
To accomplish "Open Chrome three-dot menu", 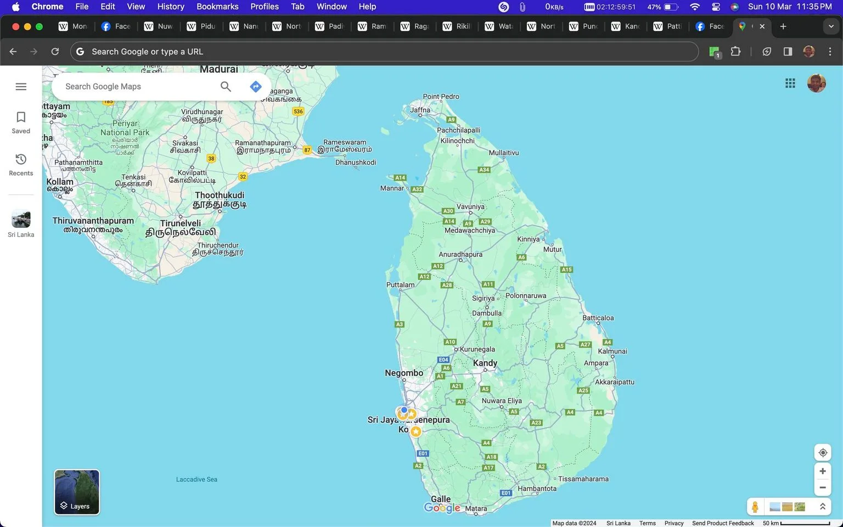I will coord(830,52).
